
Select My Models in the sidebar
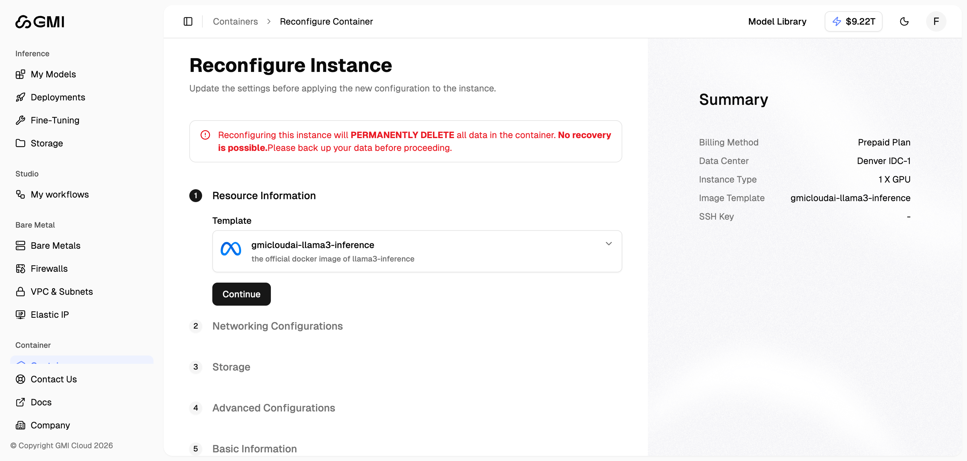click(x=53, y=74)
